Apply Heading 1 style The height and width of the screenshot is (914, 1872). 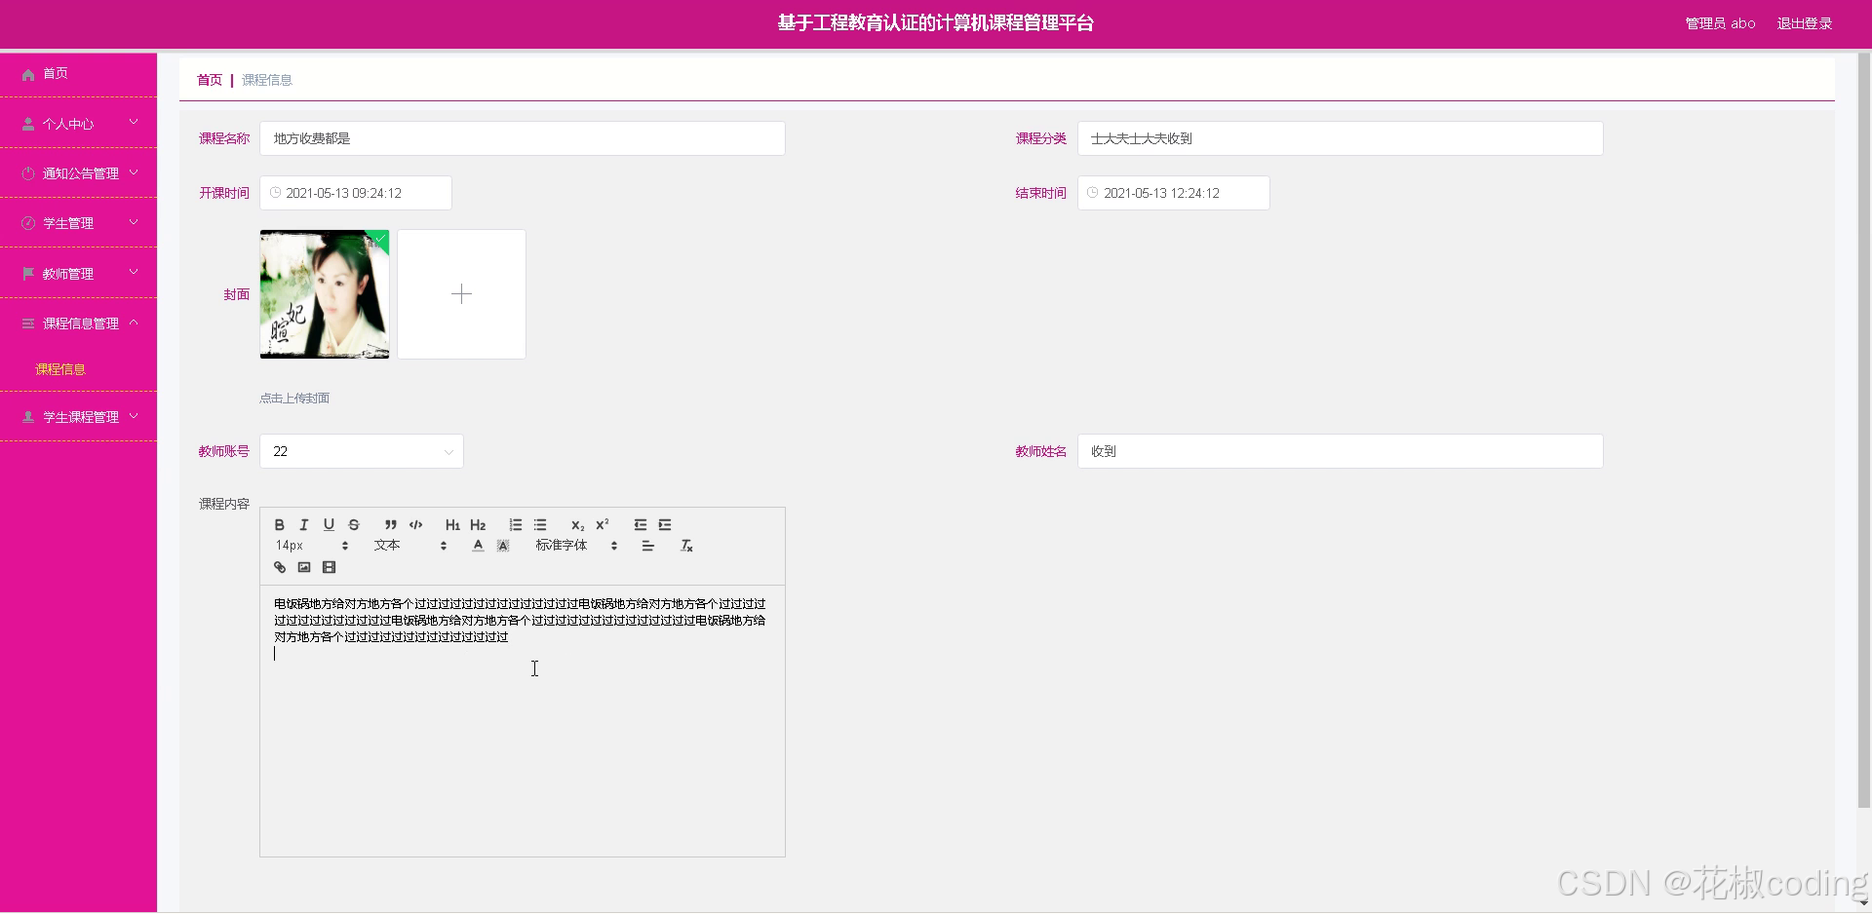click(x=452, y=524)
